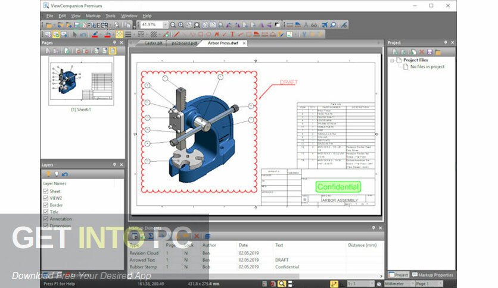Image resolution: width=498 pixels, height=288 pixels.
Task: Open dropdown arrow beside line width icon
Action: point(134,35)
